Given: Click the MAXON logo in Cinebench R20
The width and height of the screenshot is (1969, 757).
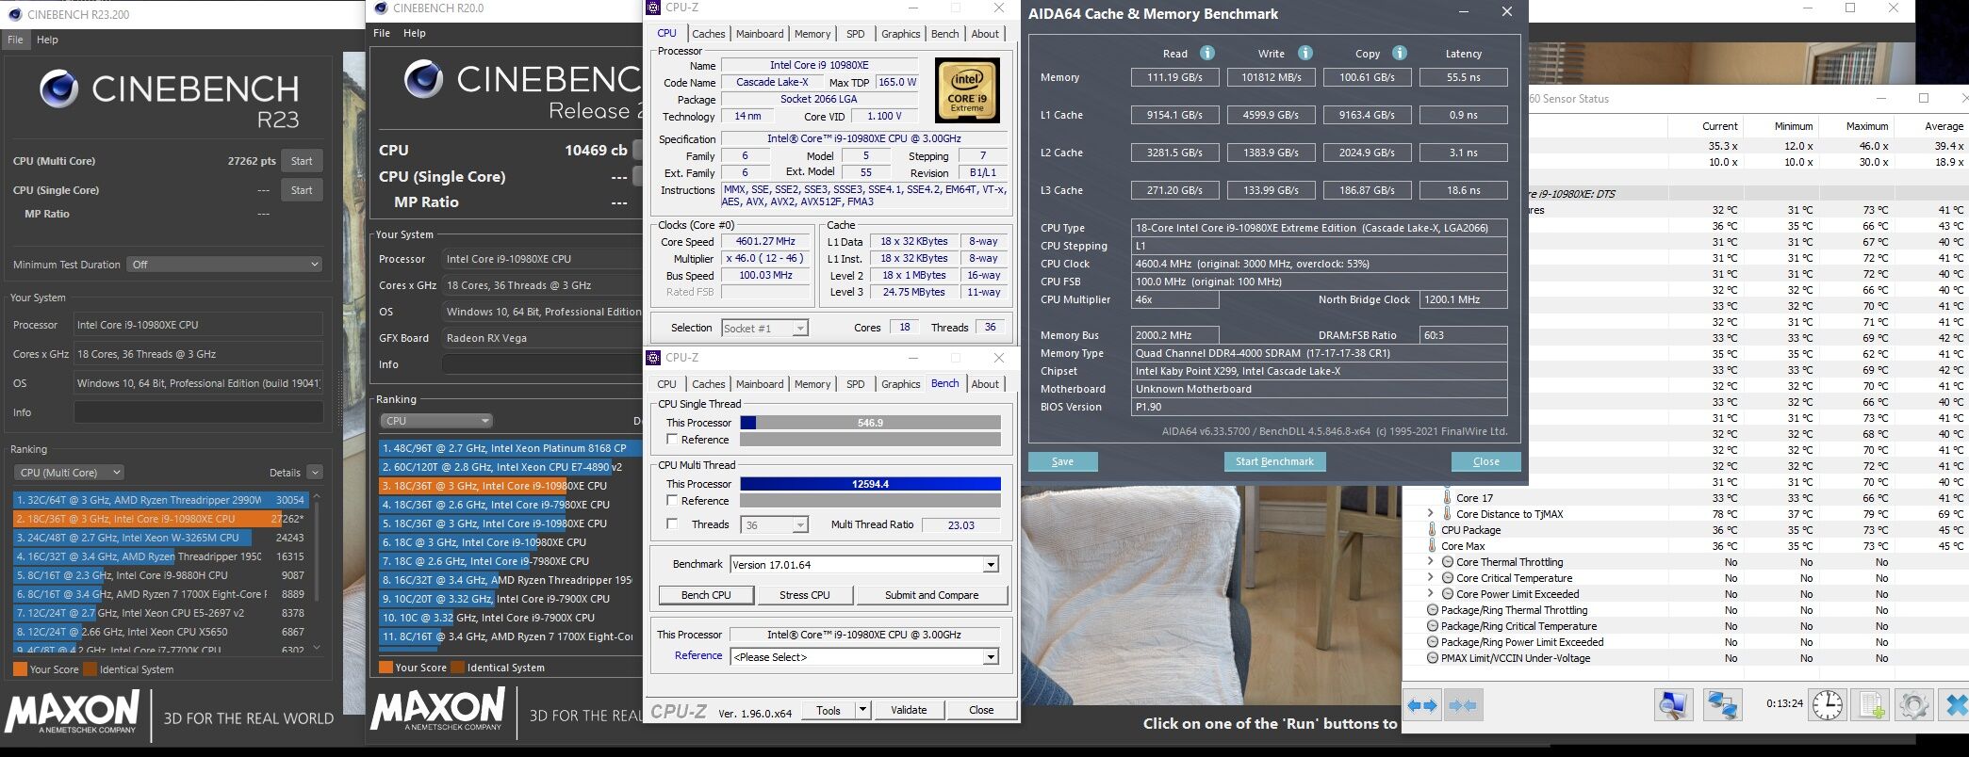Looking at the screenshot, I should tap(437, 710).
